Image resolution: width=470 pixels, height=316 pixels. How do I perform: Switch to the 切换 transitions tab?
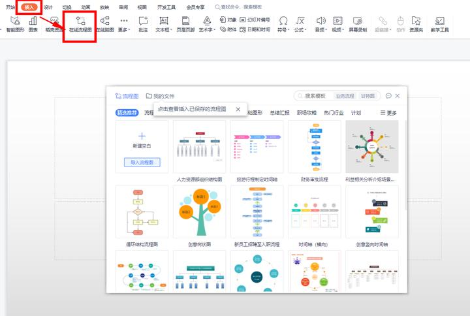tap(67, 7)
